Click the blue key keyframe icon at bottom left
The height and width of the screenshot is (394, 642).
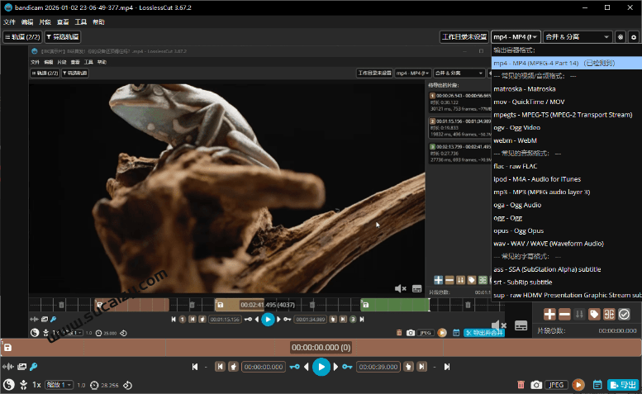pyautogui.click(x=33, y=367)
